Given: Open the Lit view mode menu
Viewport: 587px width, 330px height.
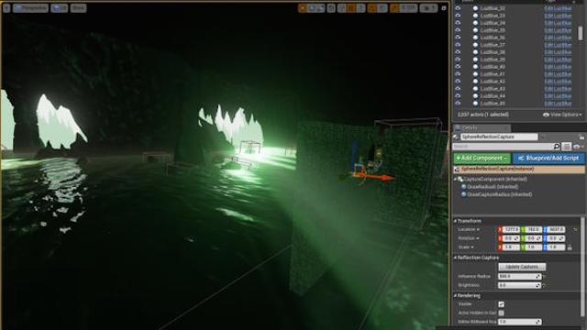Looking at the screenshot, I should tap(59, 7).
